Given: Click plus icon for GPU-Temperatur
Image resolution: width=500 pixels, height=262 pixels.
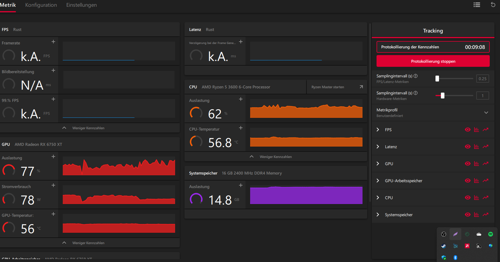Looking at the screenshot, I should (x=53, y=214).
